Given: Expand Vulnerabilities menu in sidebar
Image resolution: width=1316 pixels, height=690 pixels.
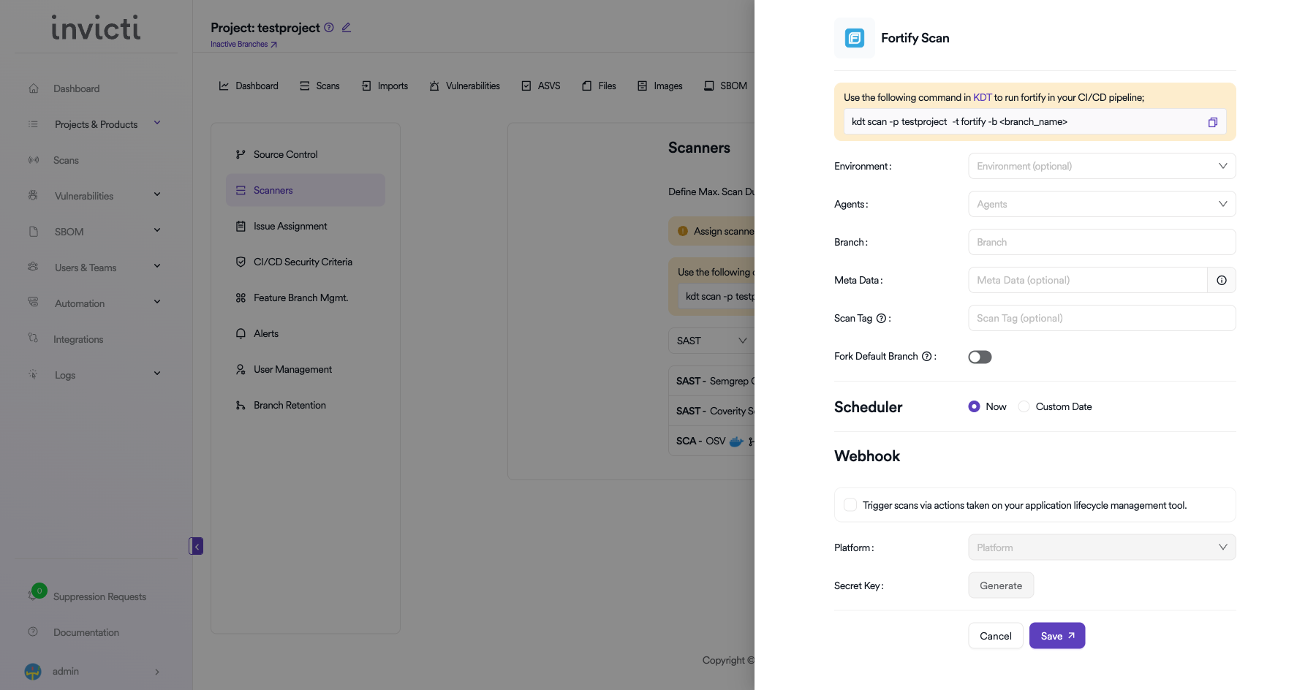Looking at the screenshot, I should (x=157, y=194).
